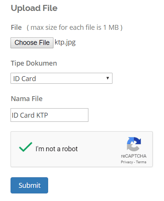Click the max size for each file note
Viewport: 164px width, 201px height.
point(74,28)
